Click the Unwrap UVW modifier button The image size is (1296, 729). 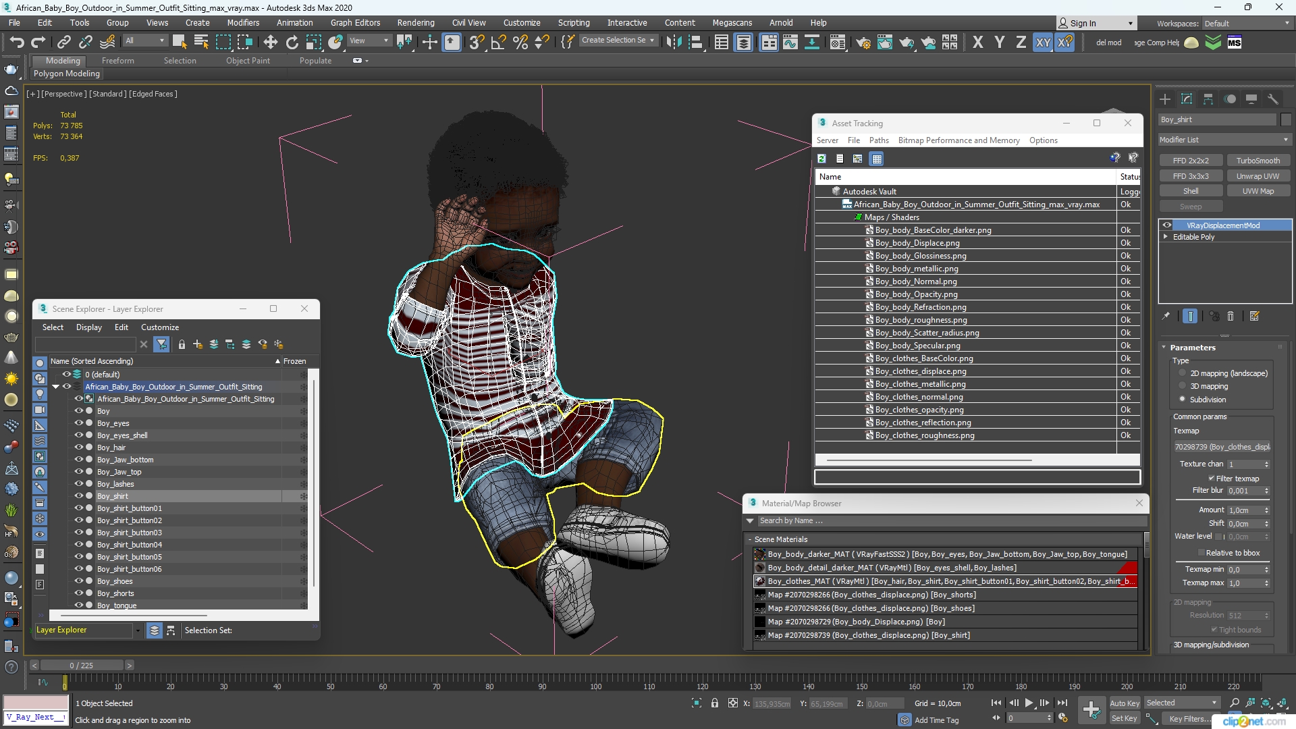[x=1258, y=176]
